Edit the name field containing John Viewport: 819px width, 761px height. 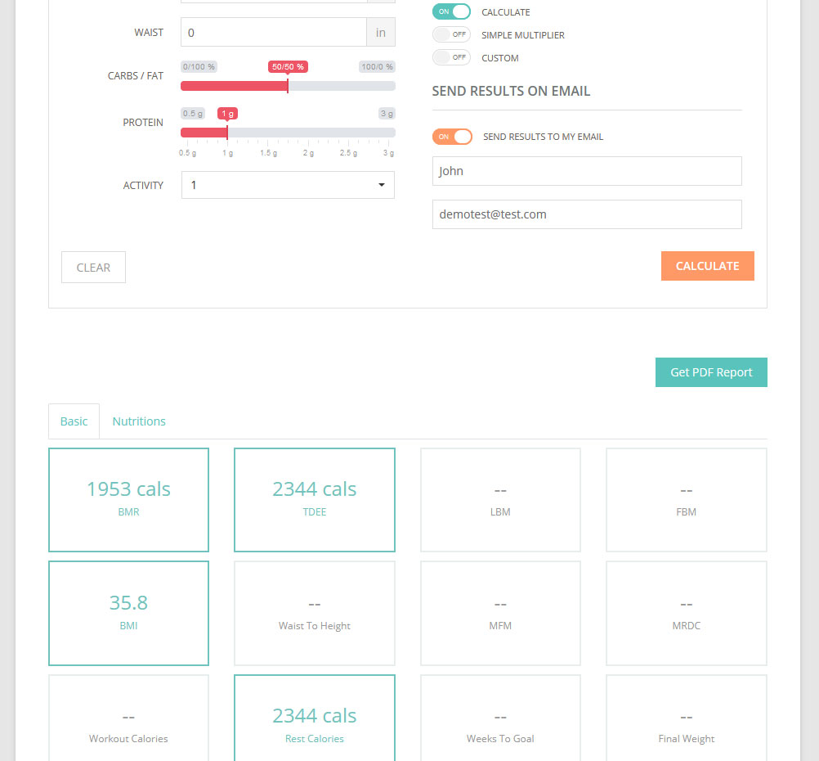coord(587,171)
